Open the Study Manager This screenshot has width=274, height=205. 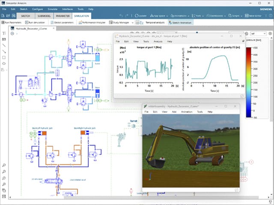119,23
